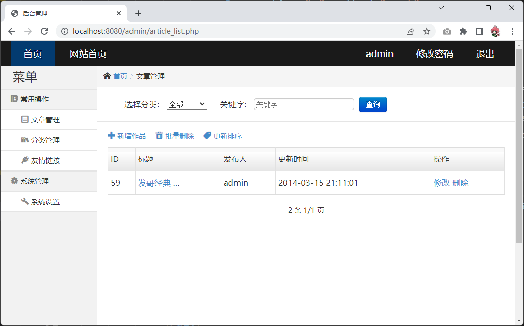524x326 pixels.
Task: Open the 选择分类 dropdown
Action: coord(187,104)
